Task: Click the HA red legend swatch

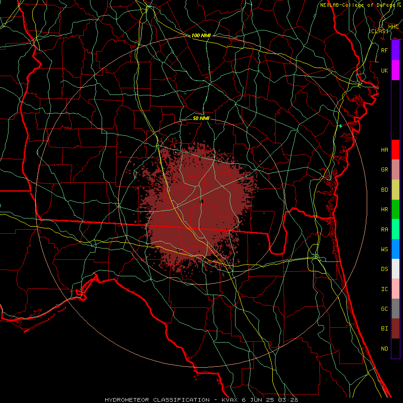Action: click(x=395, y=150)
